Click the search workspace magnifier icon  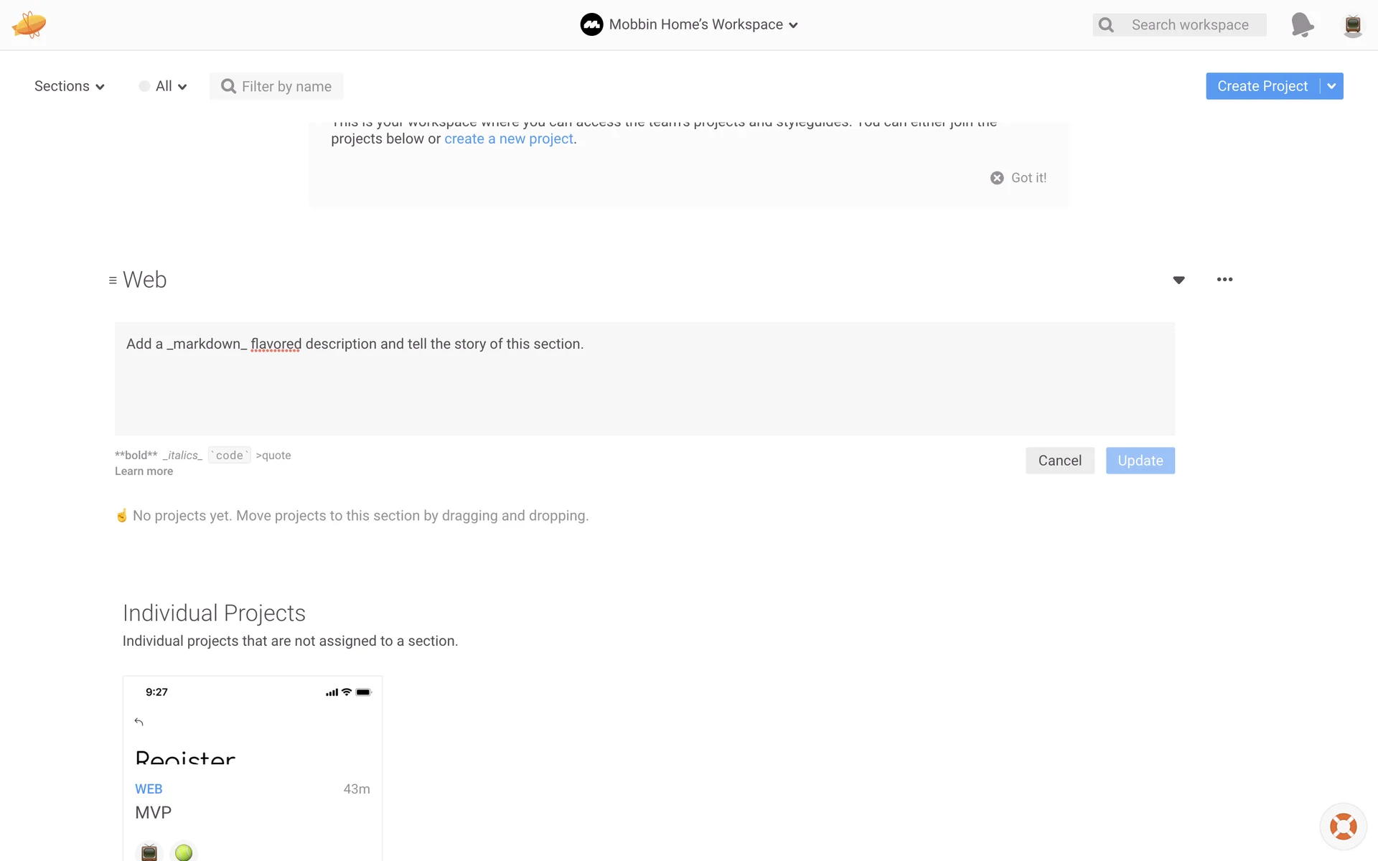pyautogui.click(x=1106, y=25)
